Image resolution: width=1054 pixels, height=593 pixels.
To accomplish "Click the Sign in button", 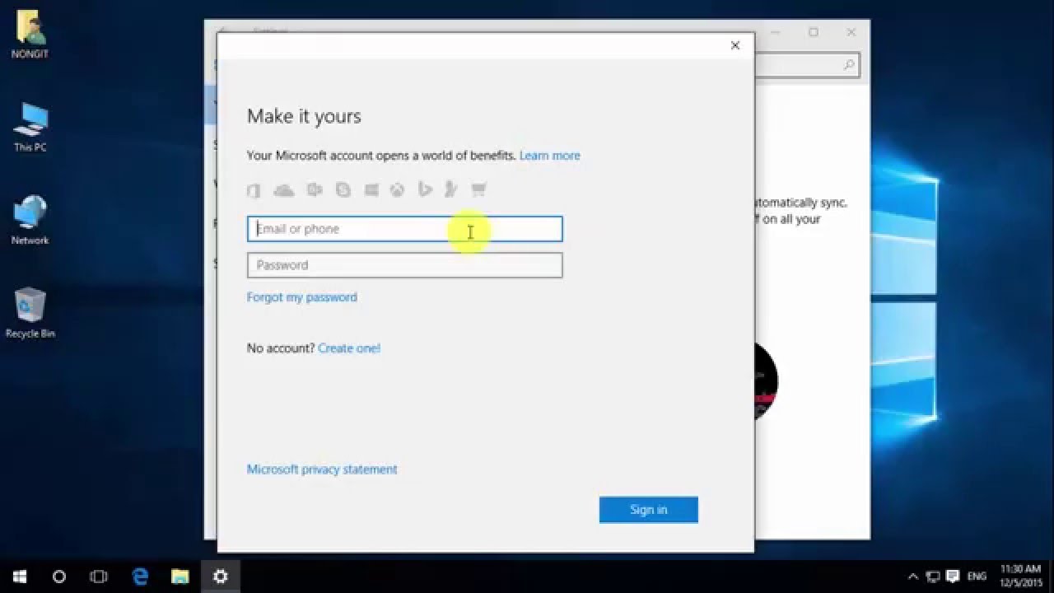I will coord(649,510).
